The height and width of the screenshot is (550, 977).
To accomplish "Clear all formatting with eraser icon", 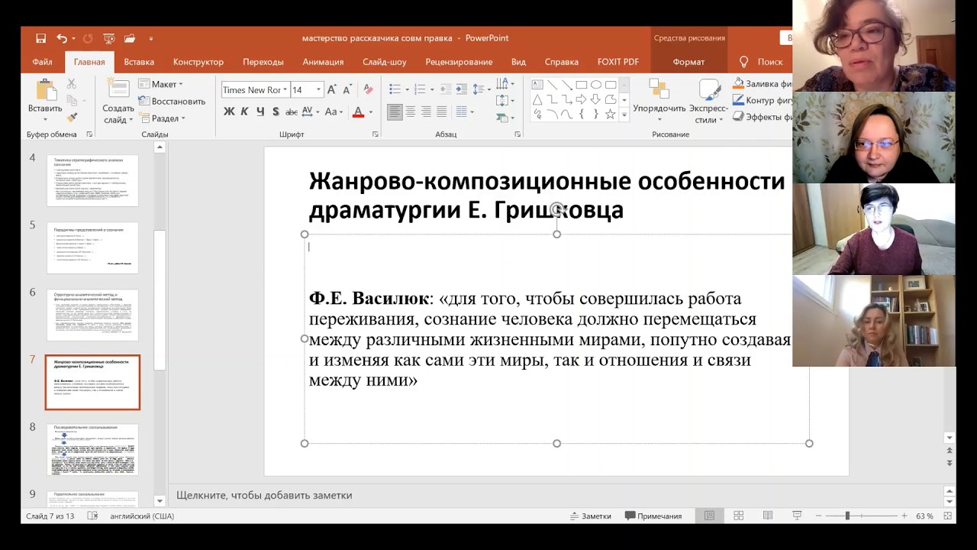I will tap(368, 89).
